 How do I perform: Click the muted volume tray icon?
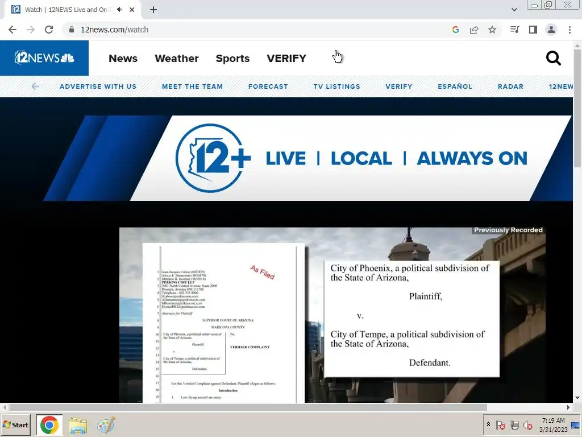click(x=527, y=424)
